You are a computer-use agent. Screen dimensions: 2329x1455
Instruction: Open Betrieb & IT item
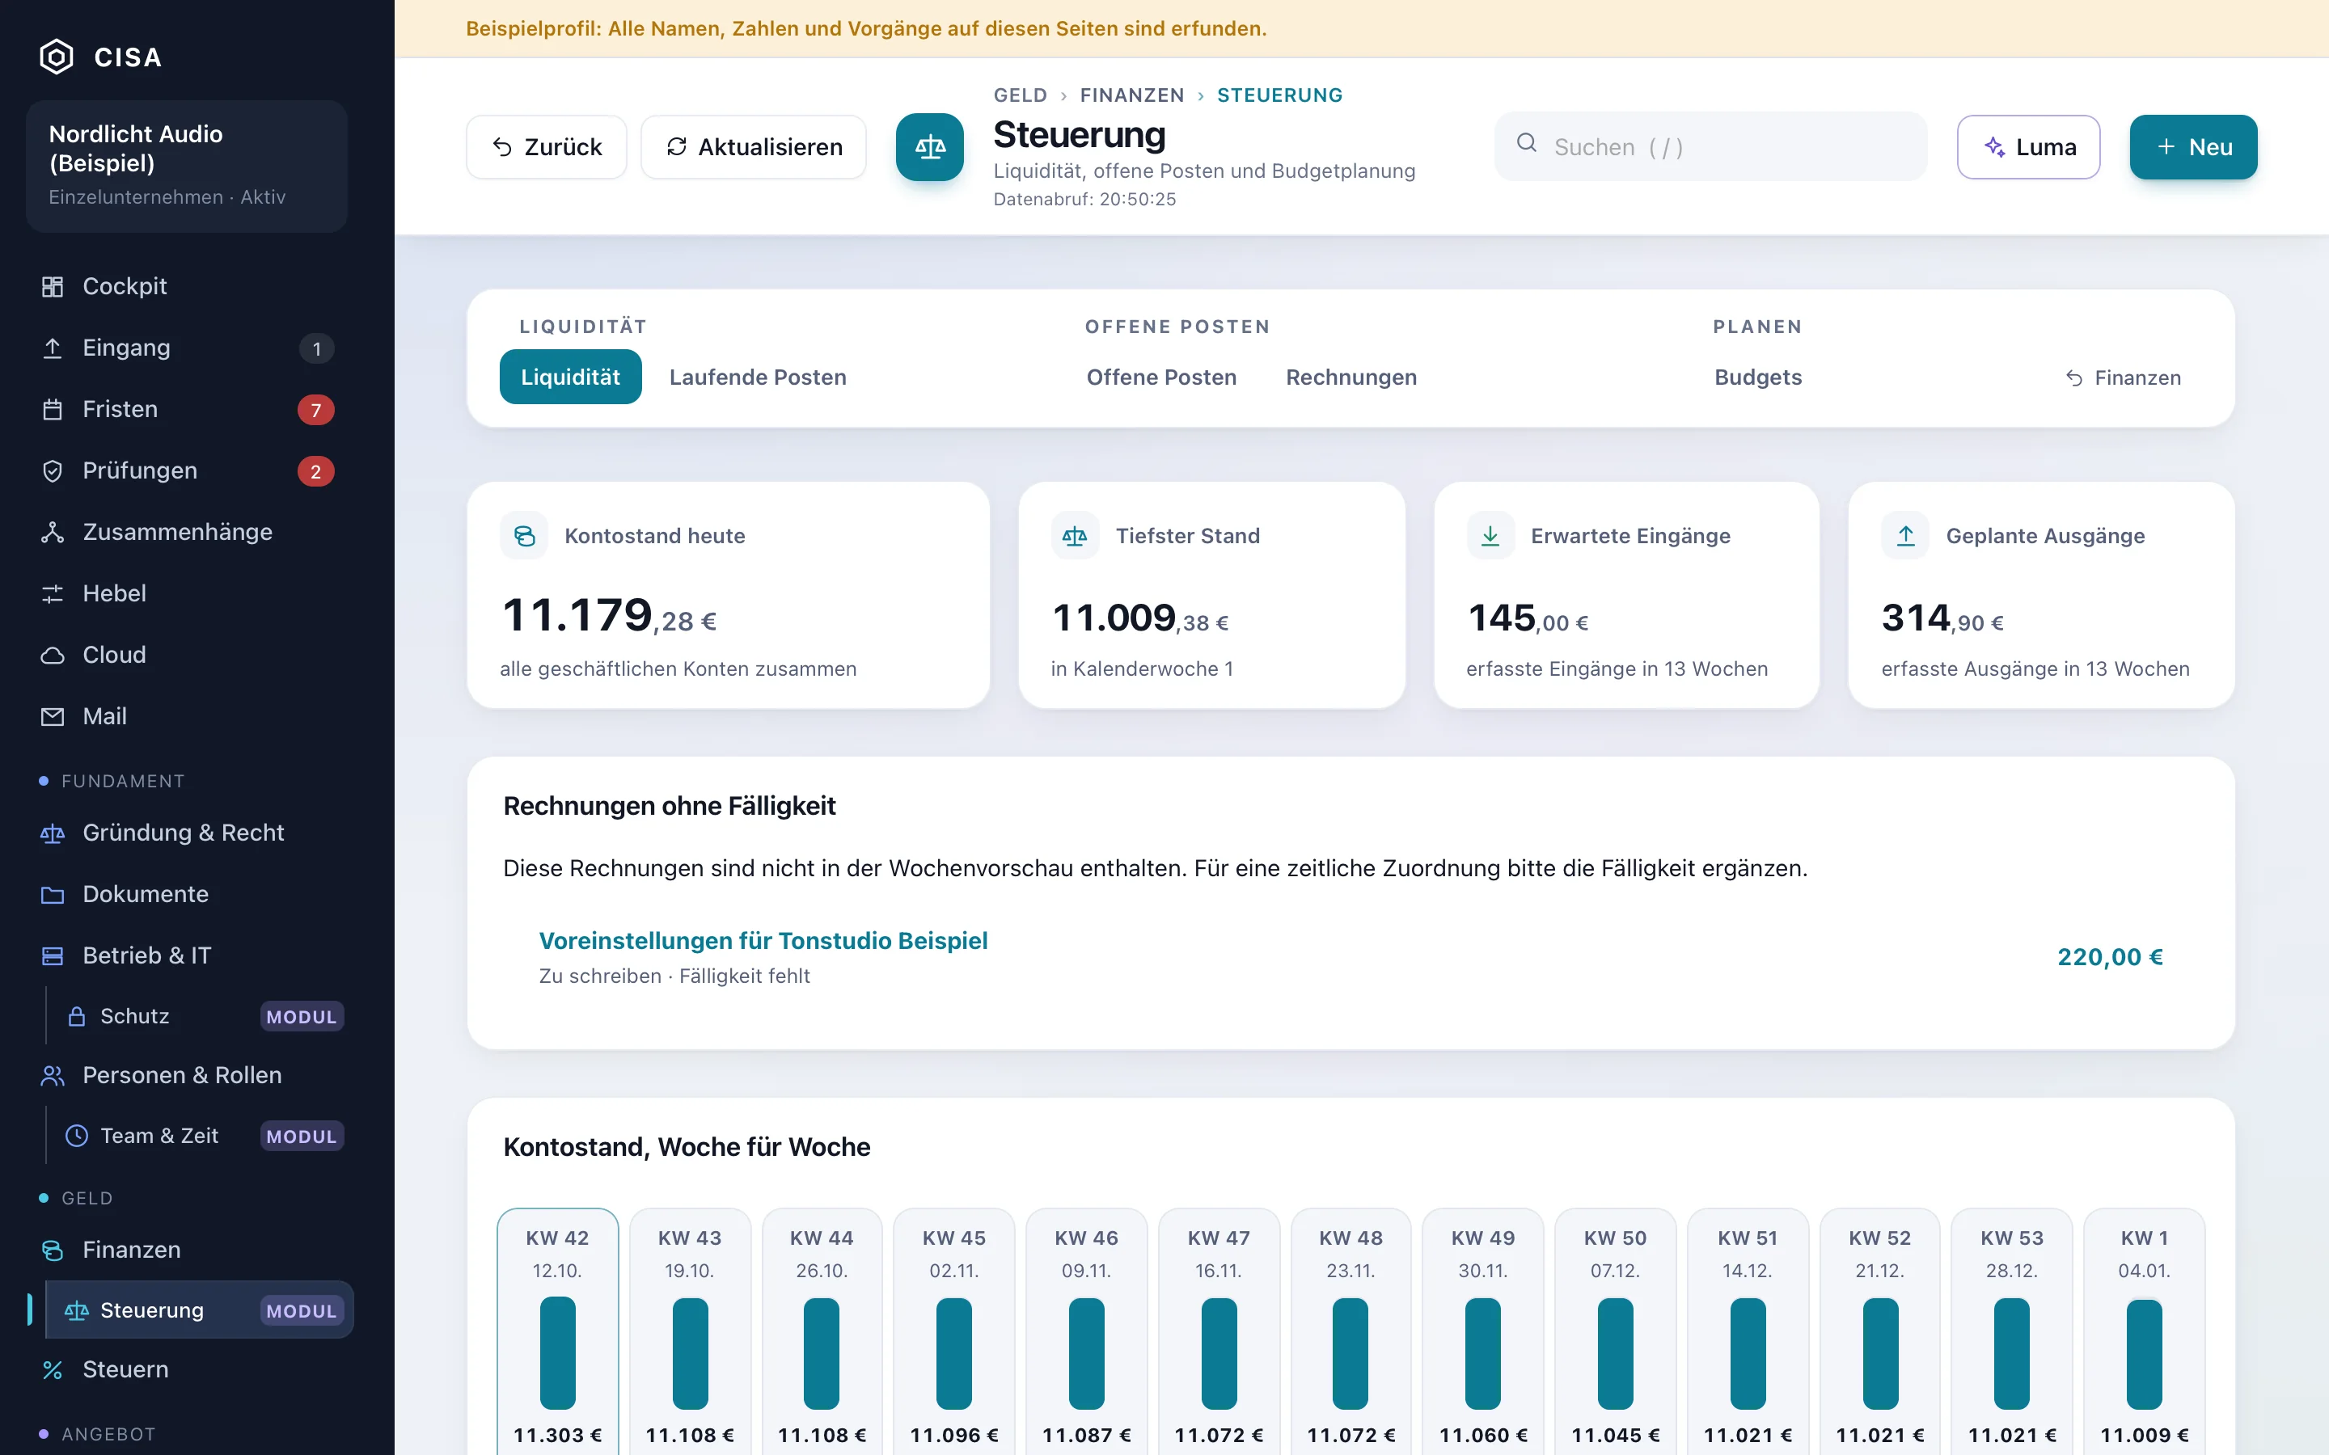(189, 955)
